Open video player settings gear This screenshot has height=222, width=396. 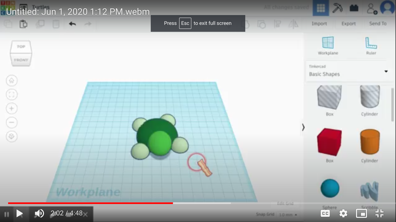pyautogui.click(x=343, y=214)
